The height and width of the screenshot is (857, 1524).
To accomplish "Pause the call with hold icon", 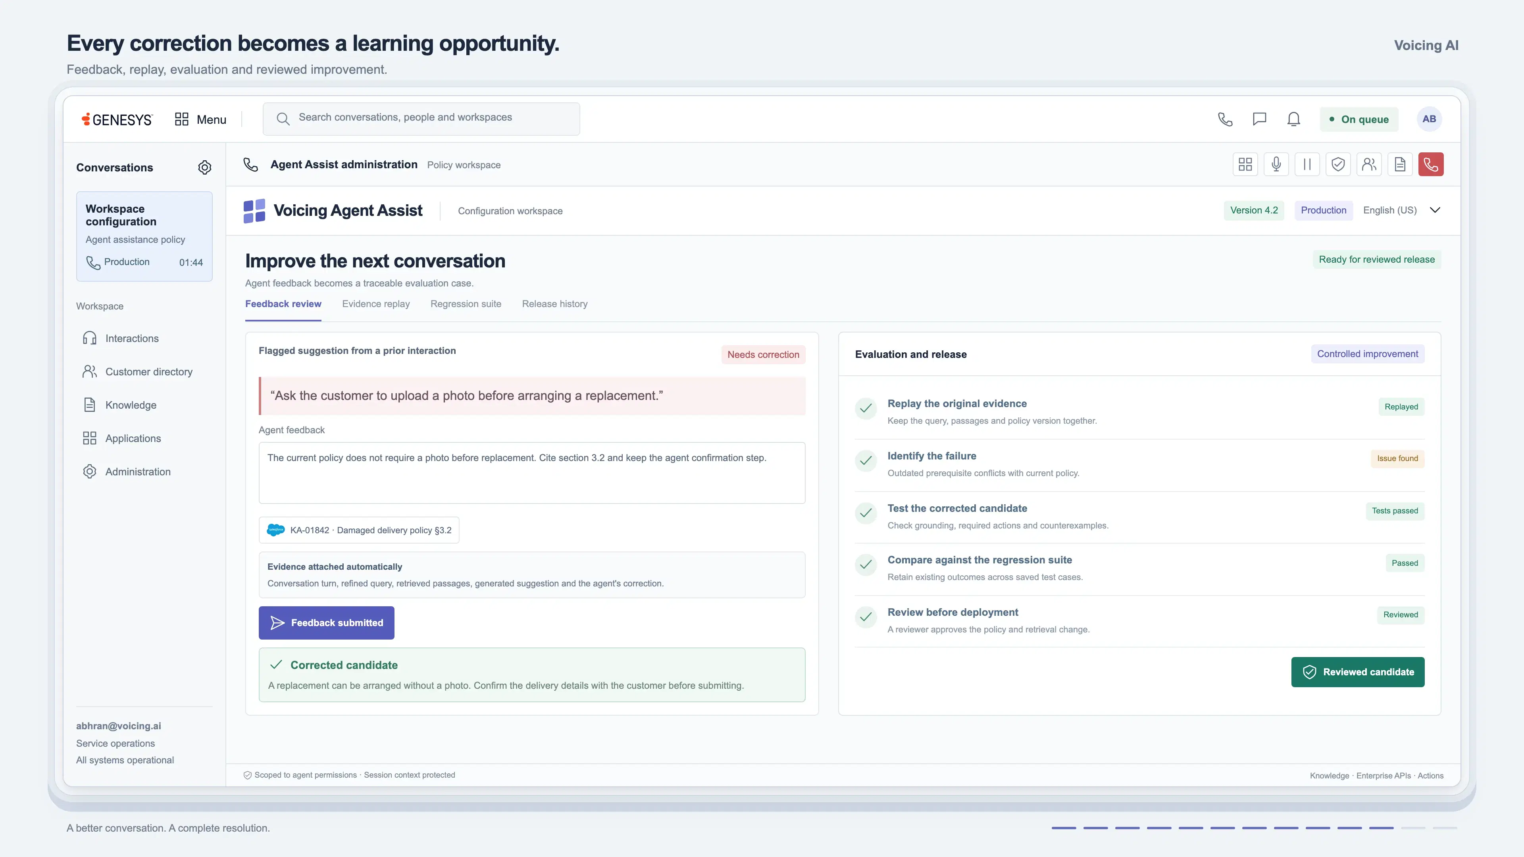I will pos(1307,164).
